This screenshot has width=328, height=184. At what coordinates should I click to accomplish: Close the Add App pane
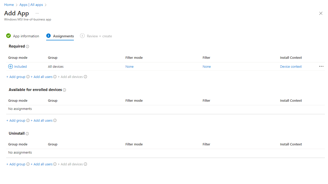[321, 13]
